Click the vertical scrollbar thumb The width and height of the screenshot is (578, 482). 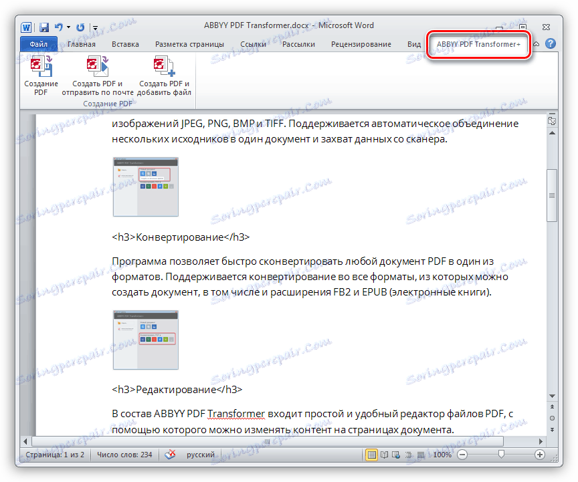[x=552, y=195]
